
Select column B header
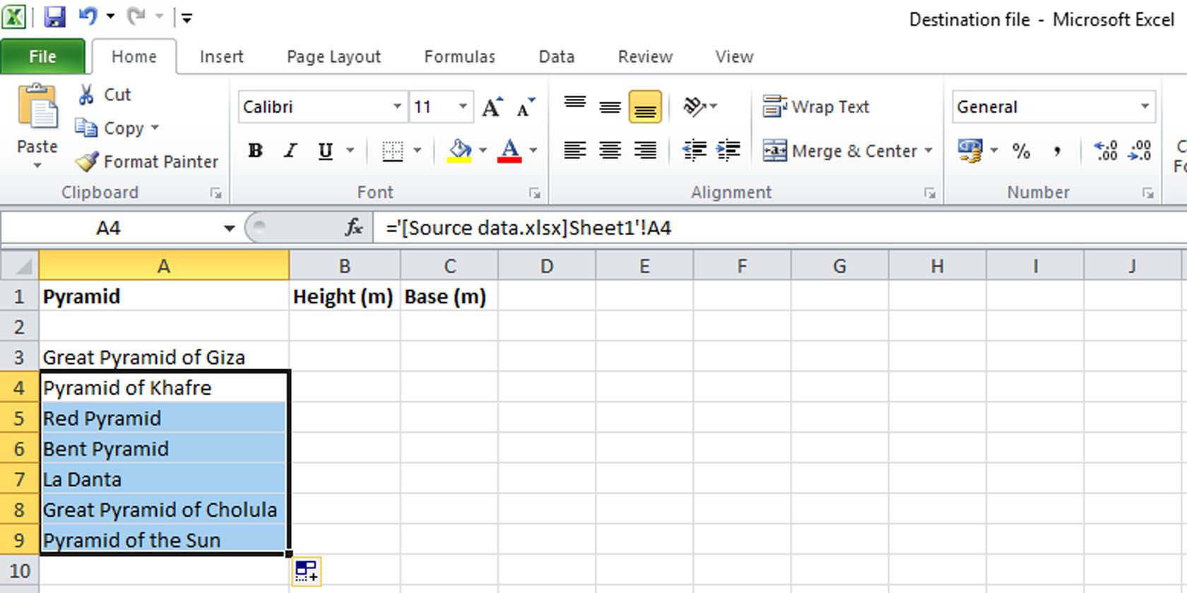(344, 266)
